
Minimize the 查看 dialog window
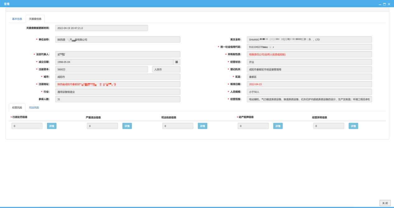tap(380, 4)
